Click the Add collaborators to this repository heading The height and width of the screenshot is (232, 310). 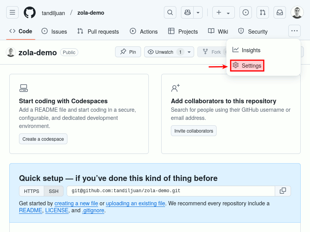click(x=224, y=101)
